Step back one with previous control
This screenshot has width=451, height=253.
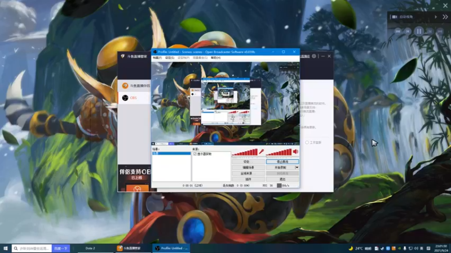pyautogui.click(x=408, y=31)
